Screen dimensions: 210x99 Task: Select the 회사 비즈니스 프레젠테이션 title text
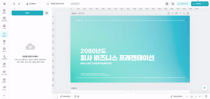pos(117,58)
